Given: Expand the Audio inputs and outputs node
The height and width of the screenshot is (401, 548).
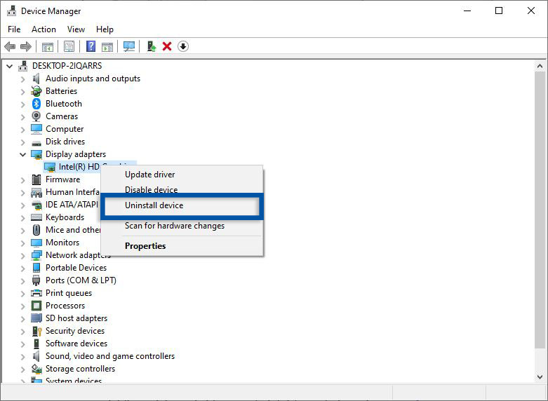Looking at the screenshot, I should pos(22,79).
